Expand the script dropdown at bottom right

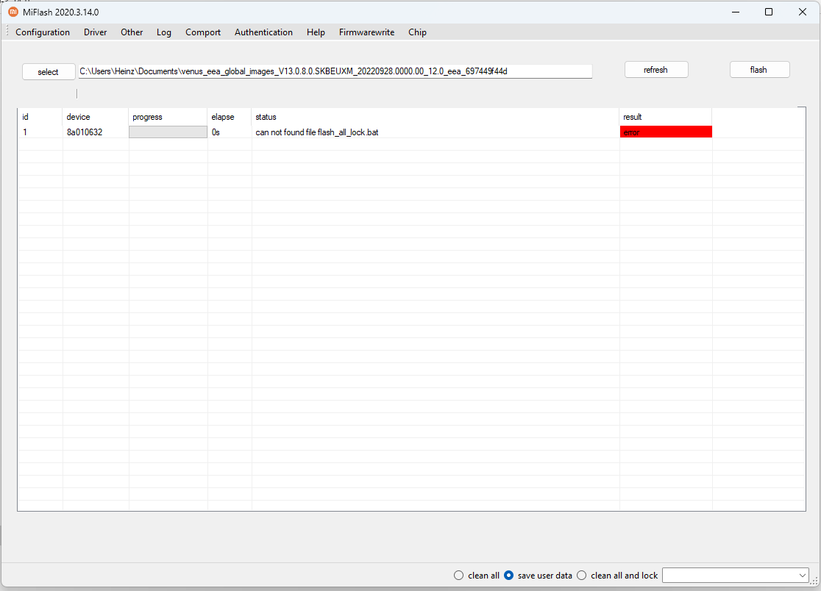[801, 576]
